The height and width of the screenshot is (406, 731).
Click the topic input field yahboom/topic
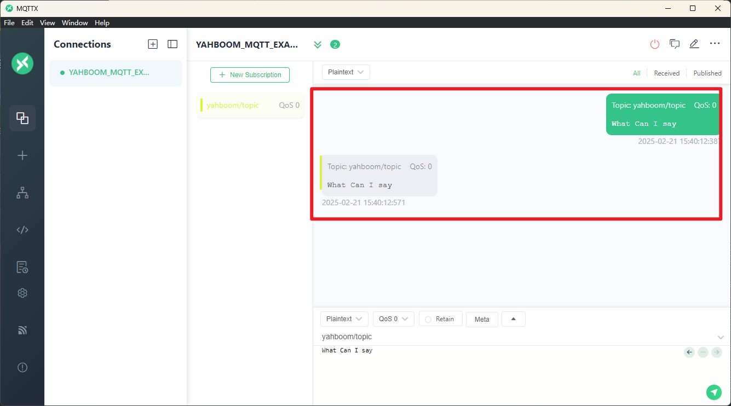tap(517, 337)
